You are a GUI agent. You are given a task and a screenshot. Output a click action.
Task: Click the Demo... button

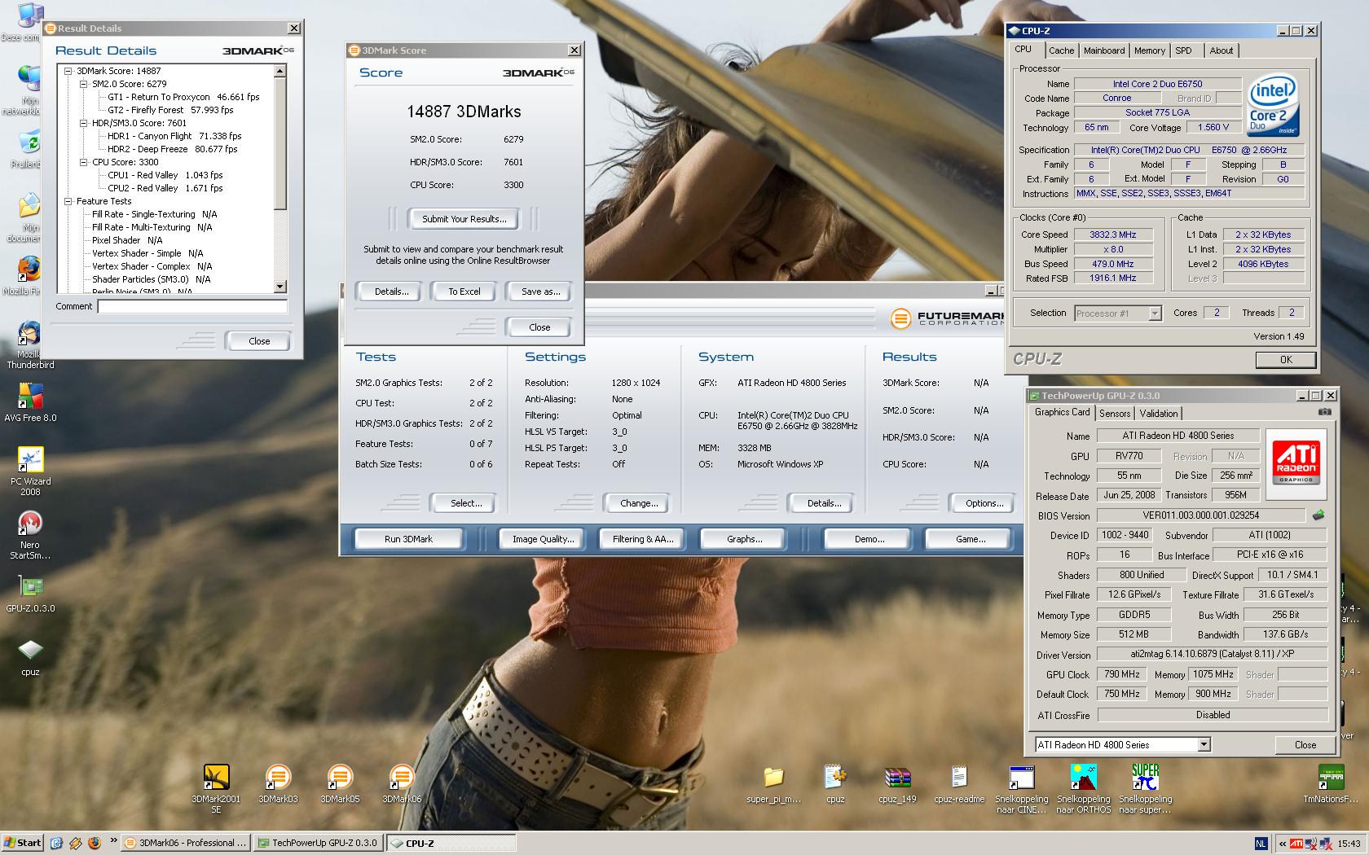(x=869, y=539)
